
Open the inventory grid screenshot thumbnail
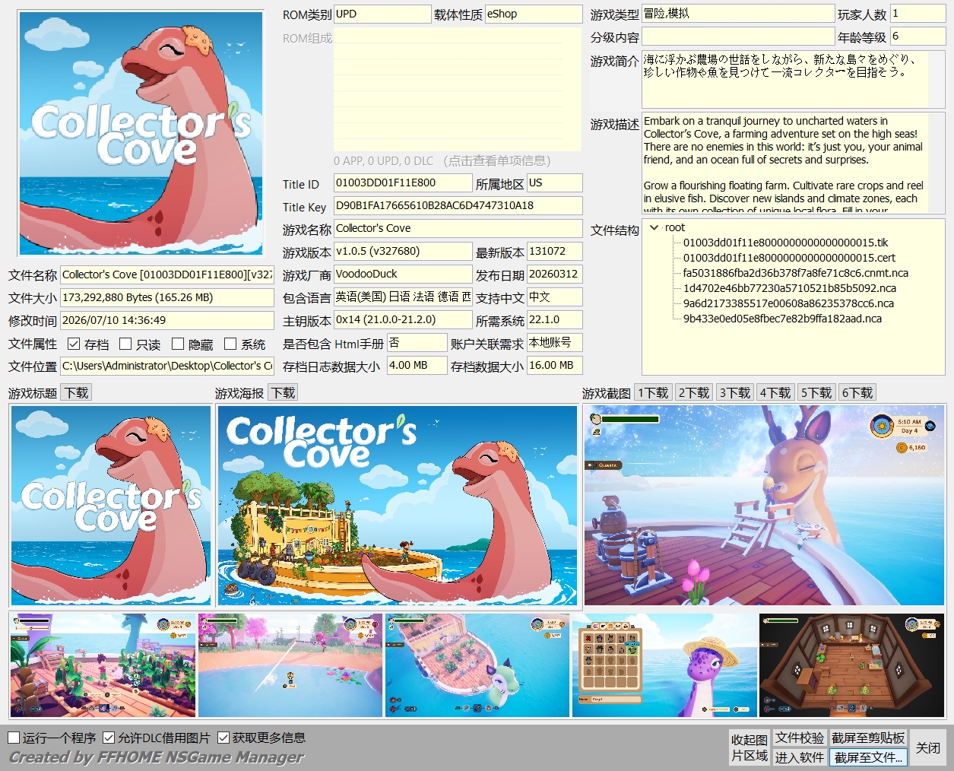[x=664, y=665]
